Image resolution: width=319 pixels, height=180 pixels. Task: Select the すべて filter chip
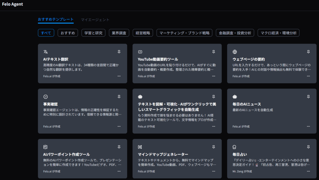[x=46, y=33]
